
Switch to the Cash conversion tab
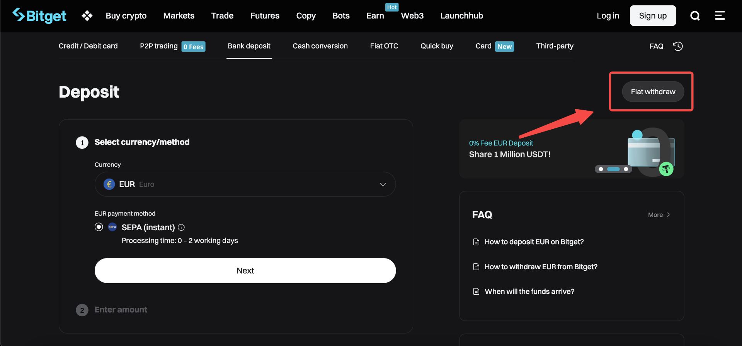(320, 46)
